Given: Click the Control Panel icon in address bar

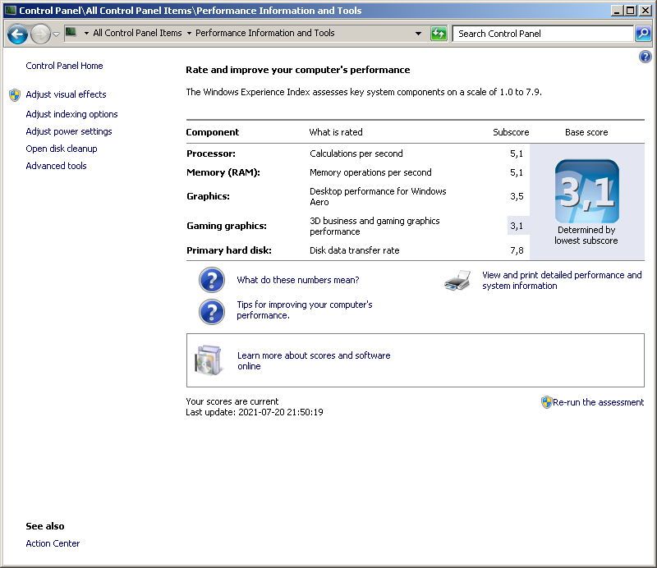Looking at the screenshot, I should coord(71,33).
